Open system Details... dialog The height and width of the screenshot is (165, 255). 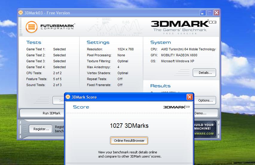click(204, 73)
